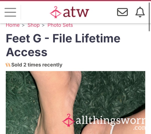
Task: Go to the Home breadcrumb
Action: 13,25
